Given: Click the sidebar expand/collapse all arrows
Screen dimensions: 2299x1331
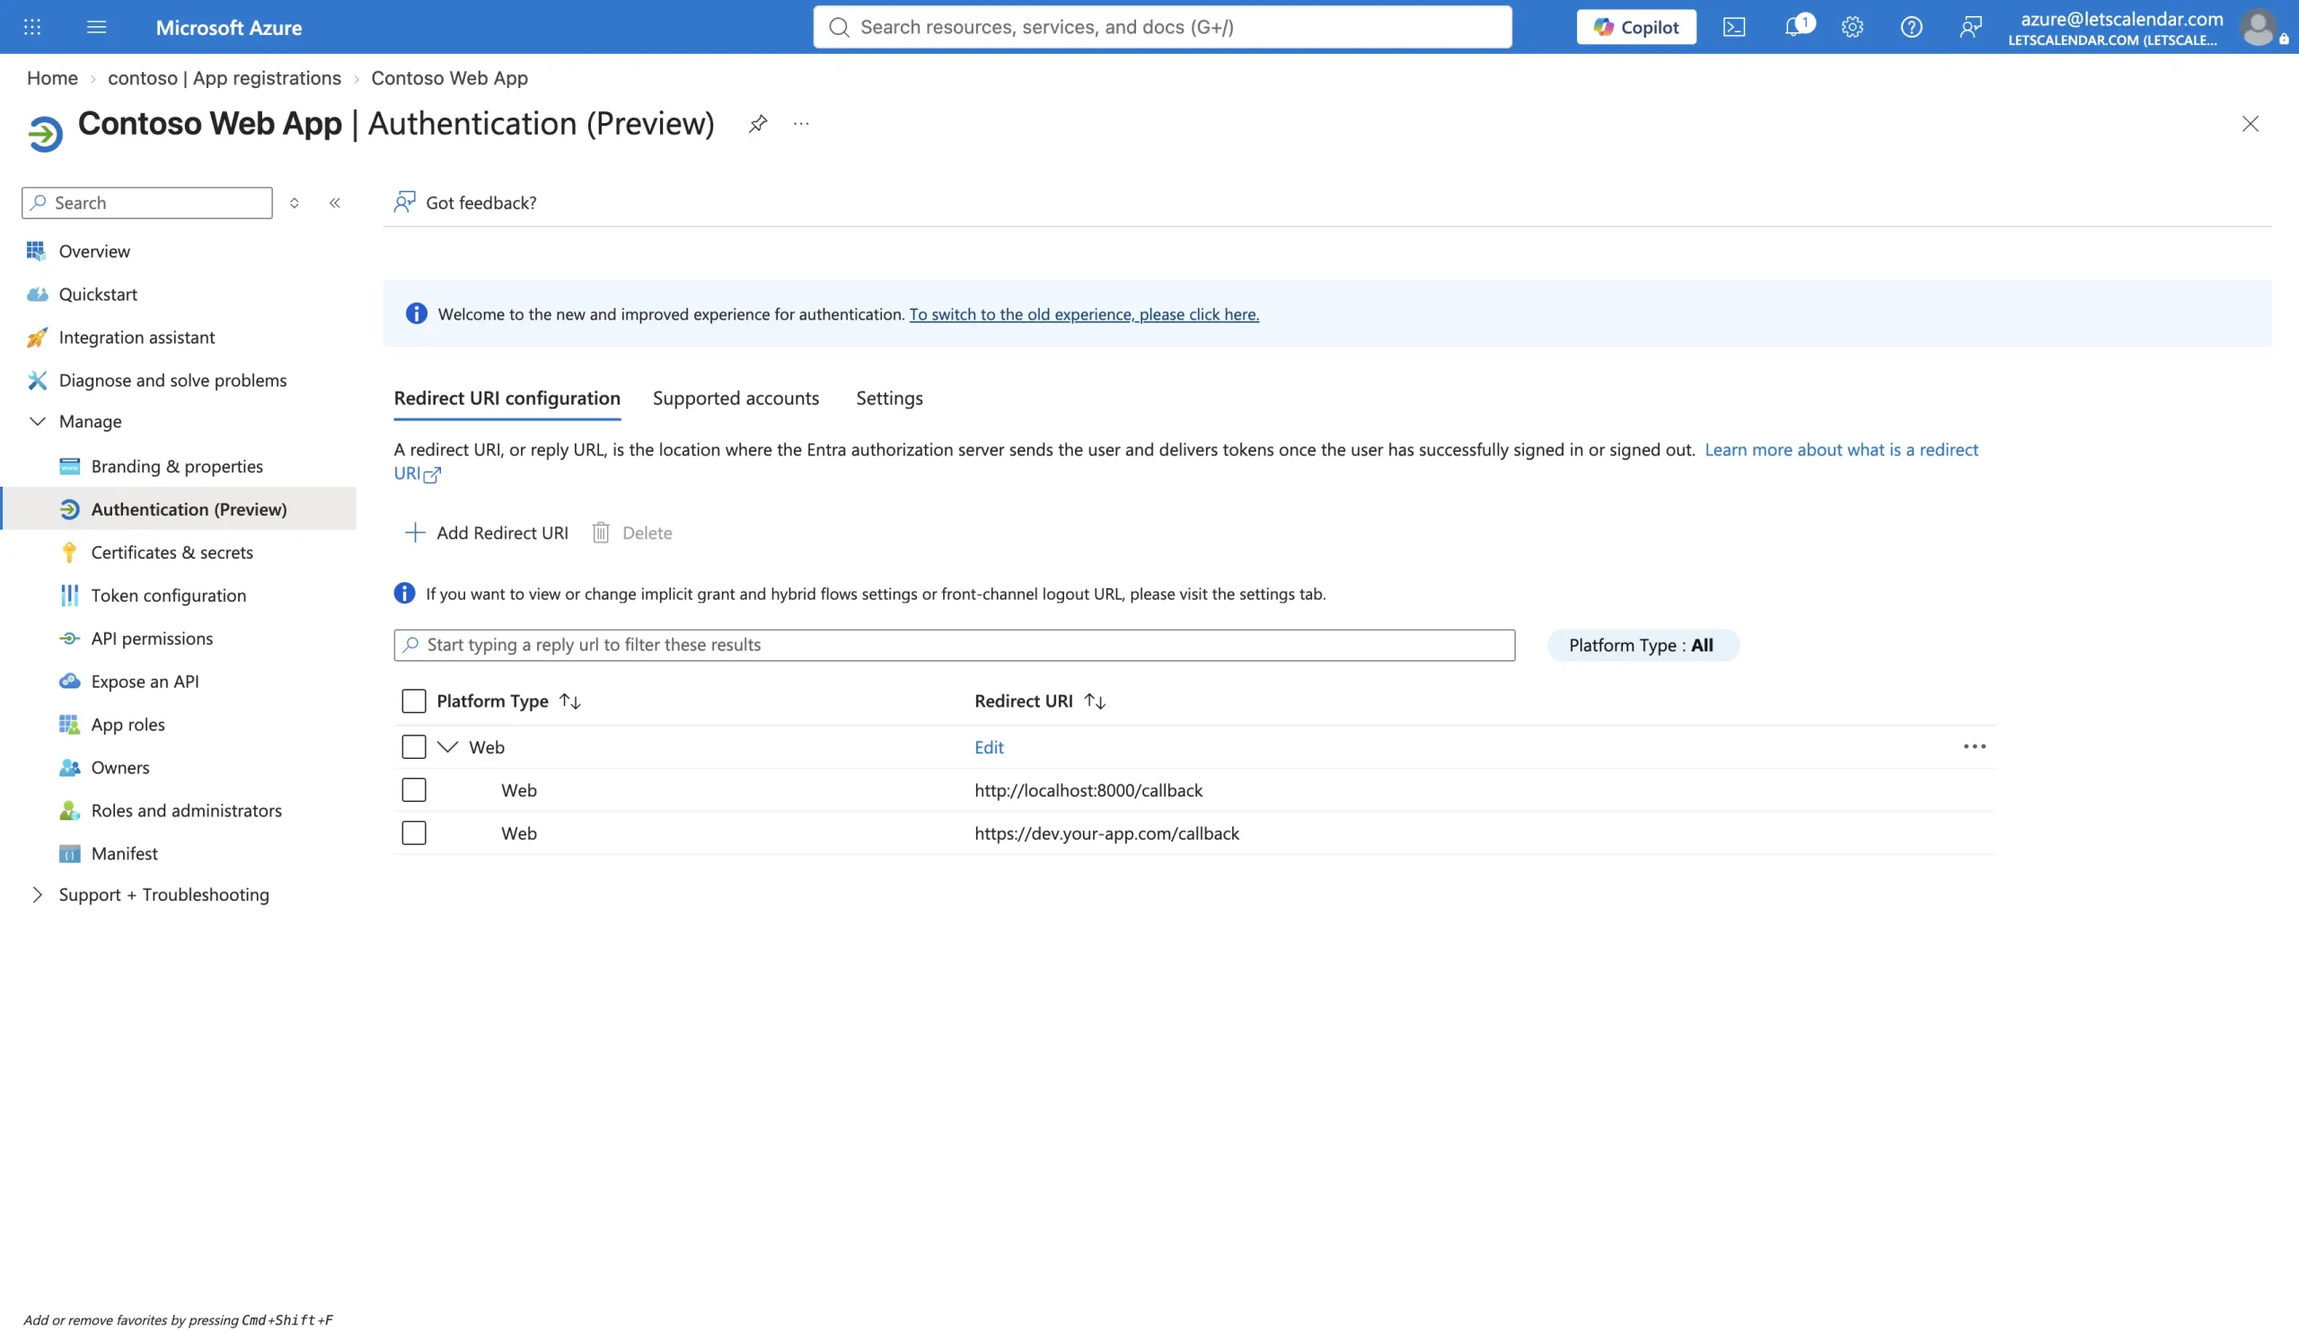Looking at the screenshot, I should pos(294,202).
